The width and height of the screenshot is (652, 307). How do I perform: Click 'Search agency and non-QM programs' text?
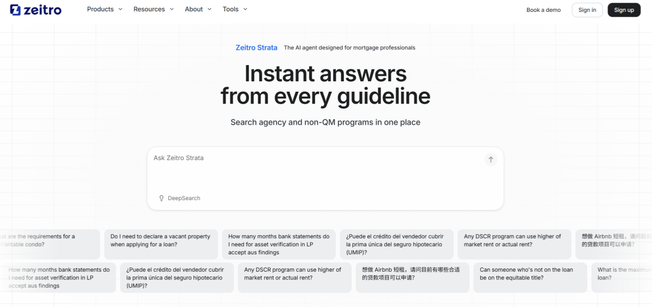pos(325,123)
